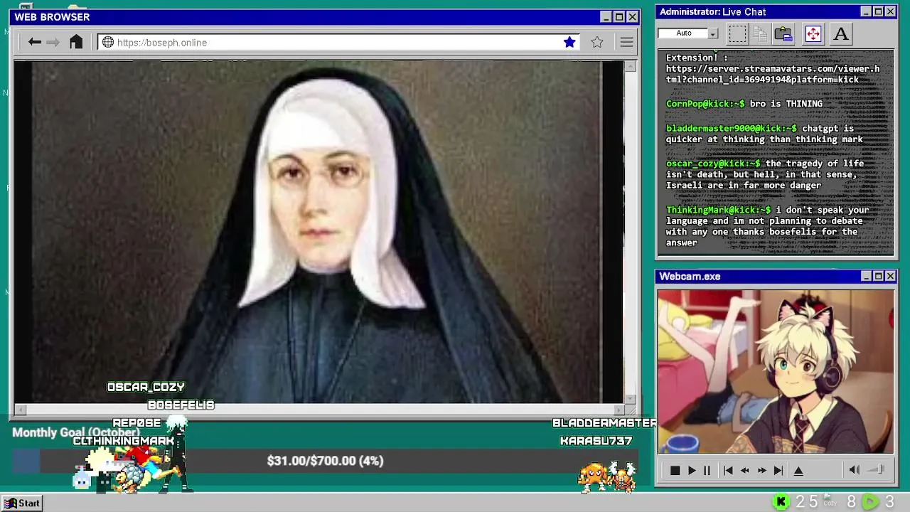
Task: Play in Webcam.exe player controls
Action: pos(692,470)
